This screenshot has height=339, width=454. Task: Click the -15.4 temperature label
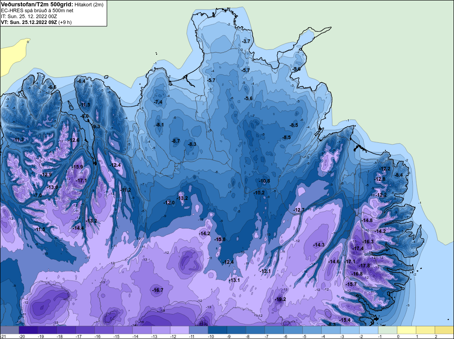(345, 320)
